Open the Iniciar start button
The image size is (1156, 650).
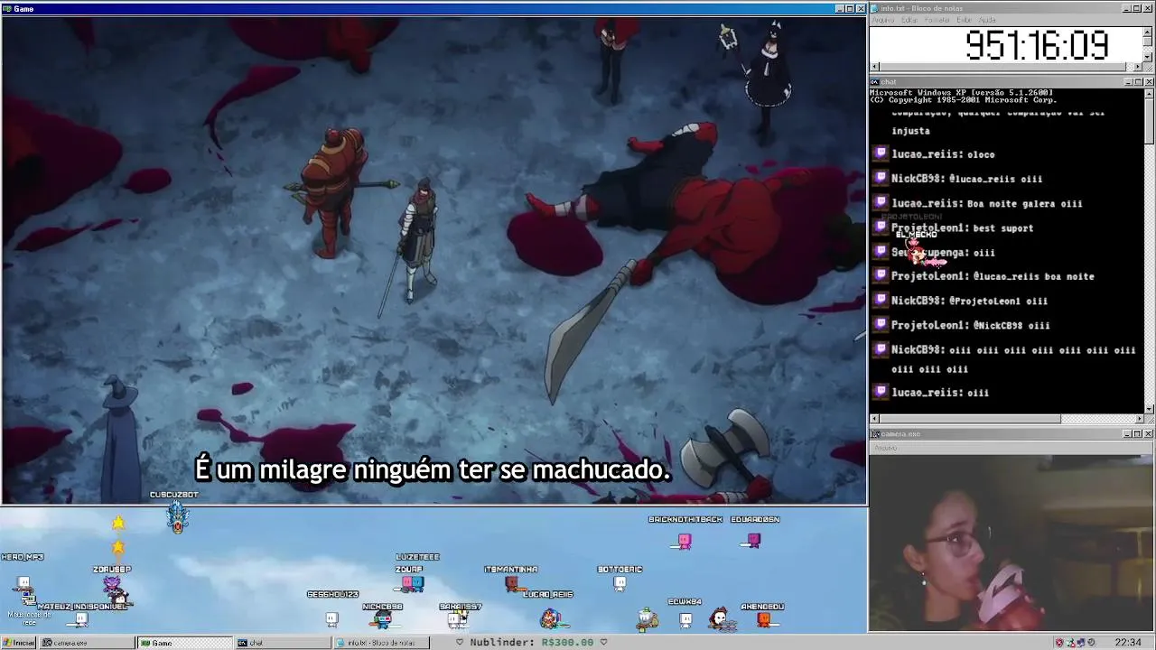pos(19,643)
